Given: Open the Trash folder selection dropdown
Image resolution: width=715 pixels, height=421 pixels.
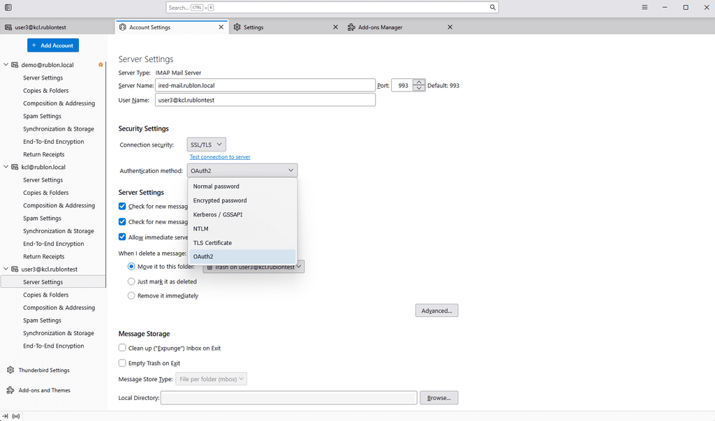Looking at the screenshot, I should (x=253, y=267).
